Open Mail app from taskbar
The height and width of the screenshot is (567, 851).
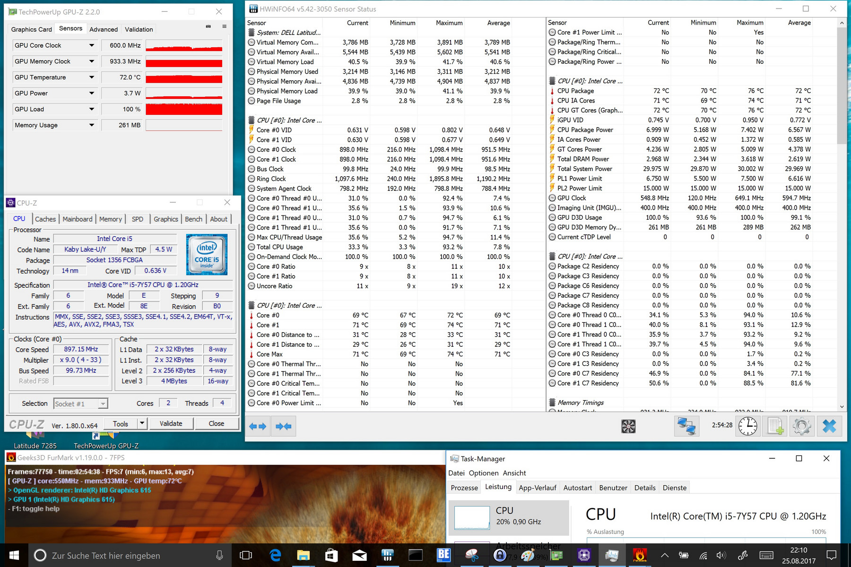pyautogui.click(x=359, y=555)
